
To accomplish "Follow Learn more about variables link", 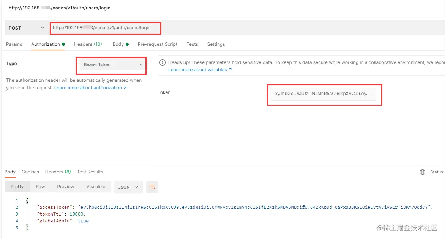I will pyautogui.click(x=200, y=70).
